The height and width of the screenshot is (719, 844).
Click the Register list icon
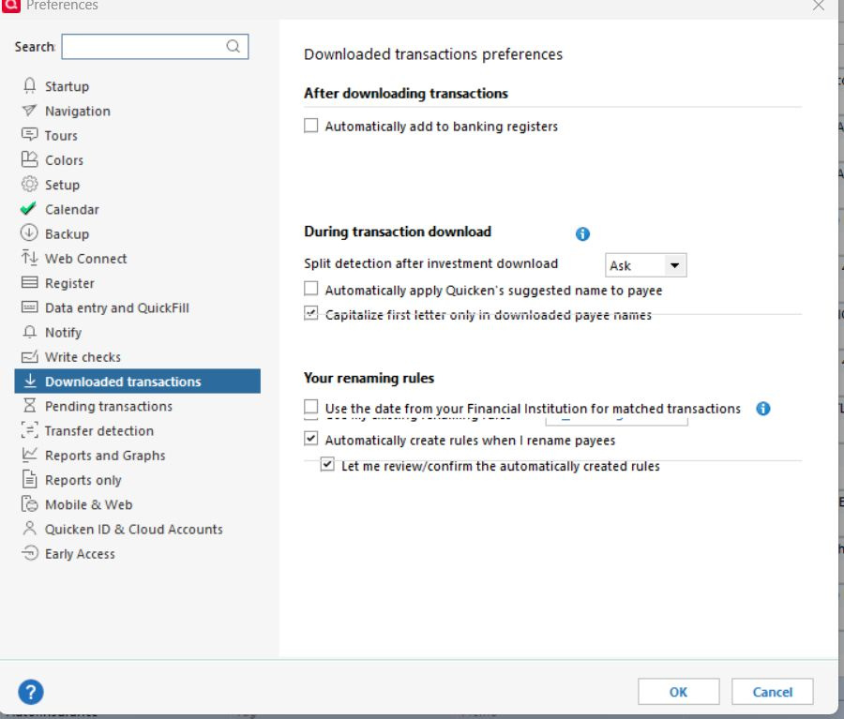29,282
